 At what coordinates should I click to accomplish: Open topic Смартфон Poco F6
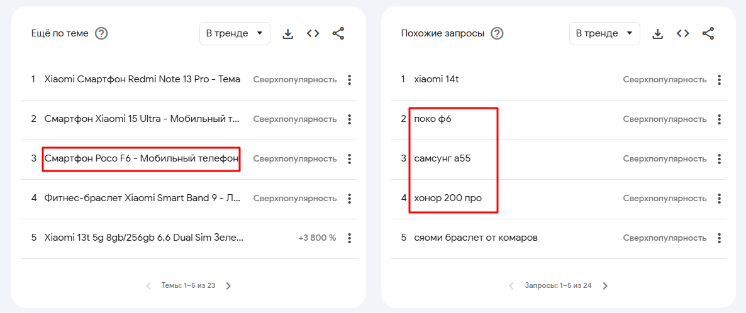point(142,158)
